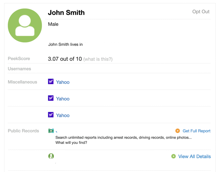Click the green profile avatar picture
The width and height of the screenshot is (219, 172).
click(25, 25)
